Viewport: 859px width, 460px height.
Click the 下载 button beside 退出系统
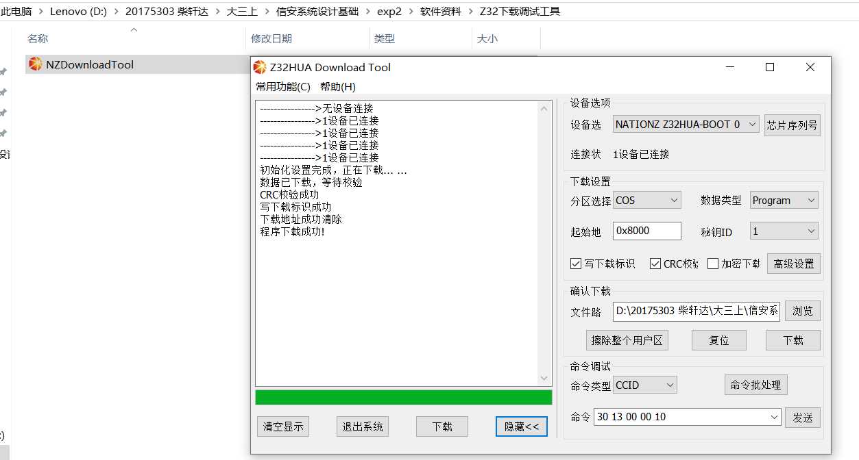pyautogui.click(x=442, y=426)
